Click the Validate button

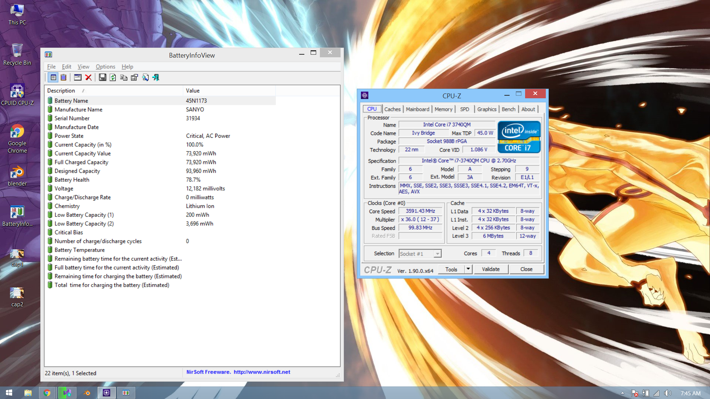(491, 269)
